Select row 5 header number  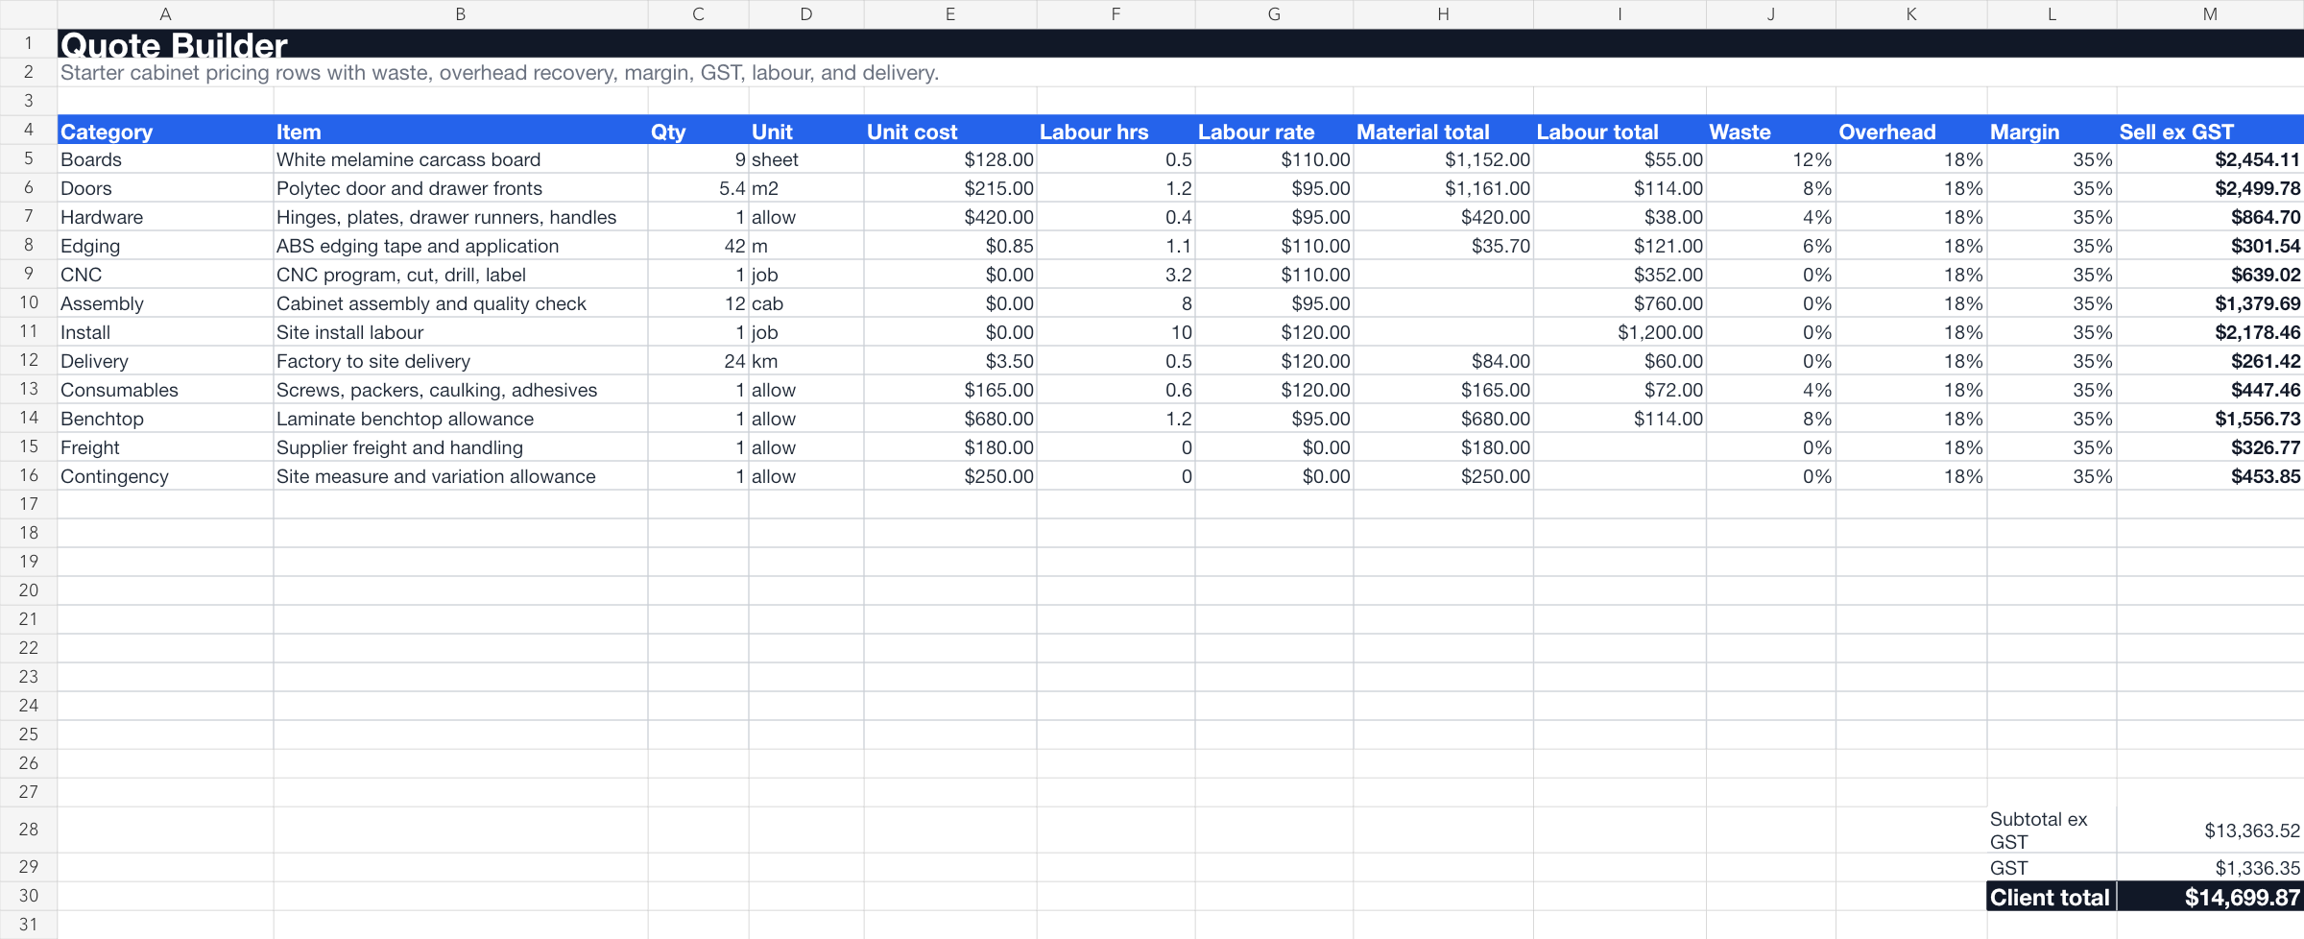(29, 158)
